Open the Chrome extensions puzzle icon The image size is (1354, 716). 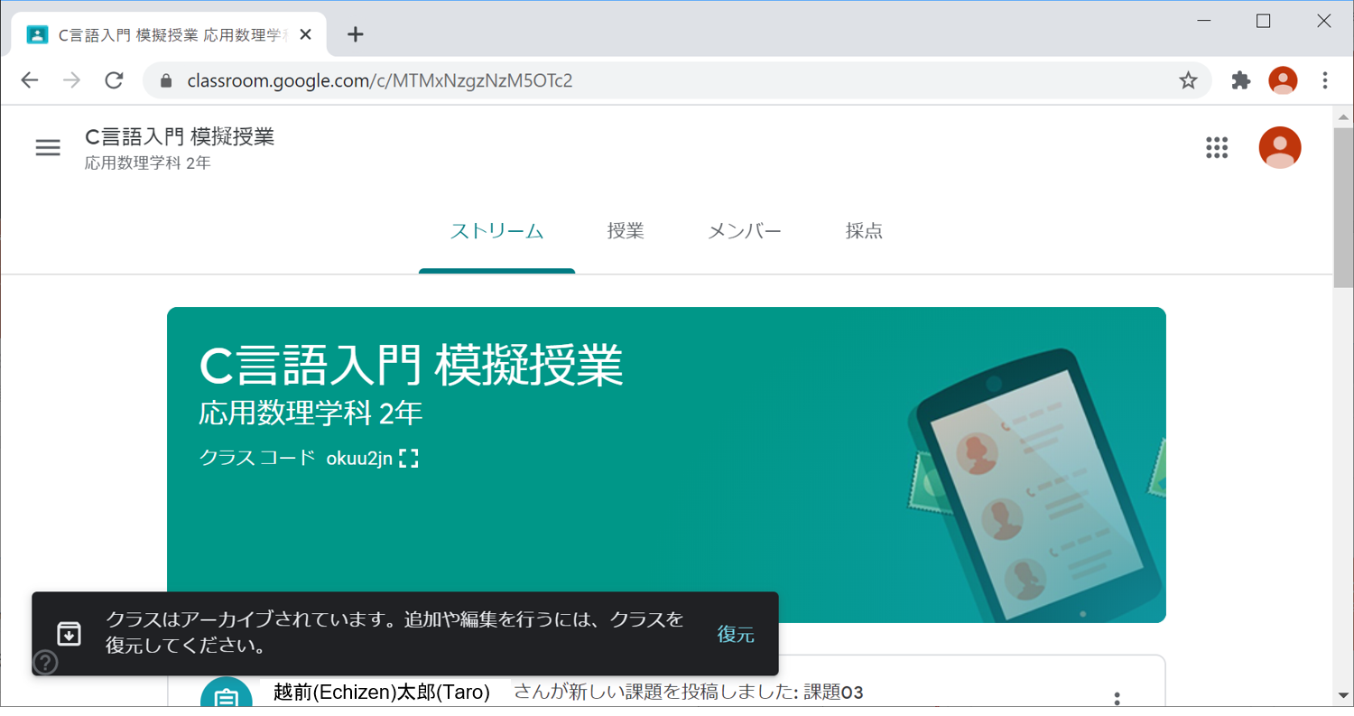click(1241, 81)
